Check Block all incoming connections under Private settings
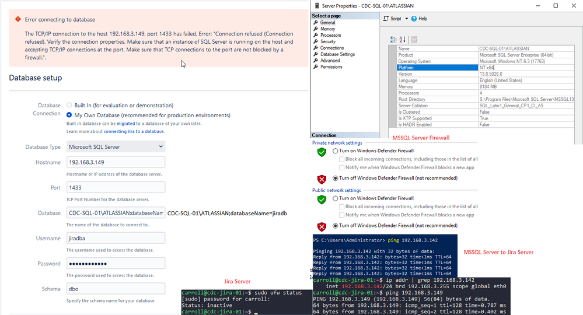The height and width of the screenshot is (315, 583). [341, 159]
